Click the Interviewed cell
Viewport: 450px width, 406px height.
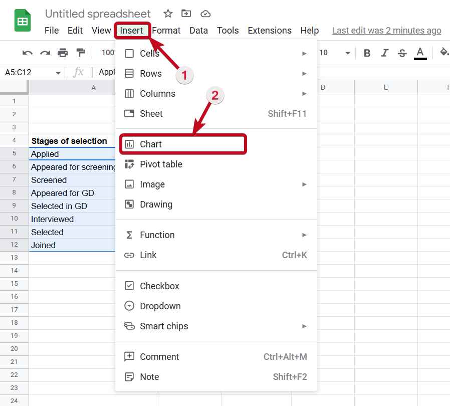(x=72, y=219)
